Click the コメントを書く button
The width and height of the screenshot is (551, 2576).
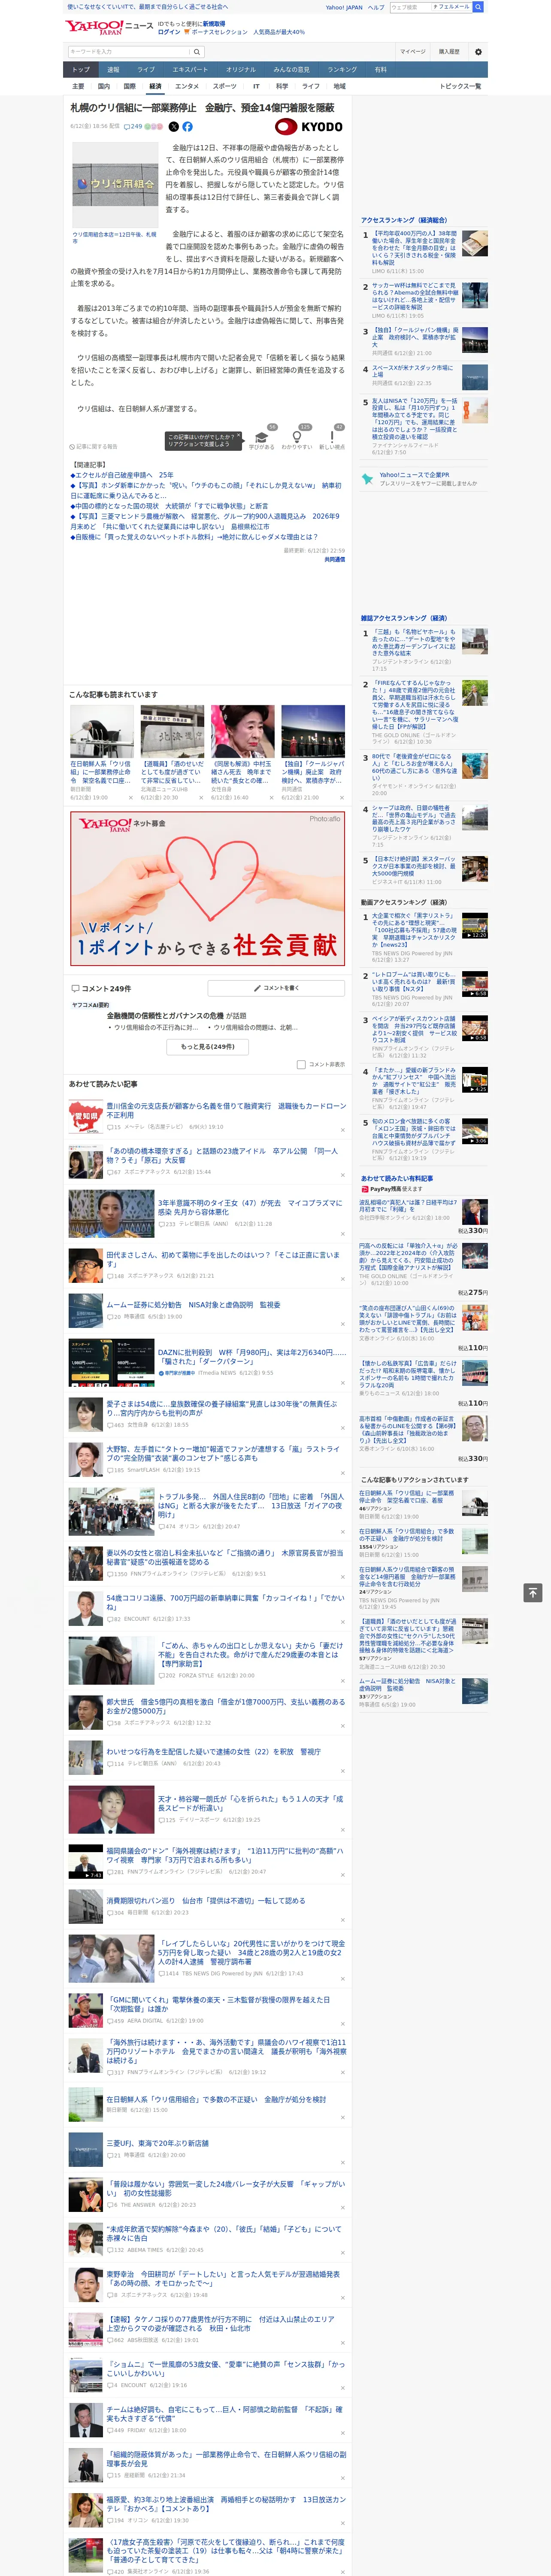click(x=277, y=988)
